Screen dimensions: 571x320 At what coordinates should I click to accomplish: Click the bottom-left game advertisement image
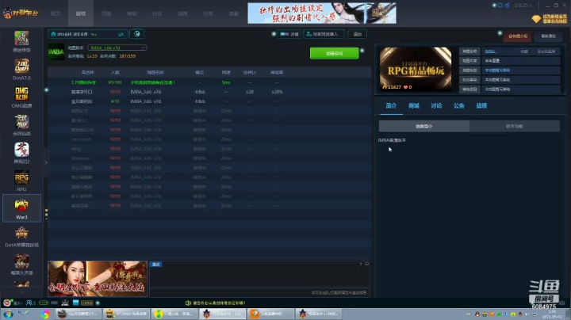coord(98,279)
